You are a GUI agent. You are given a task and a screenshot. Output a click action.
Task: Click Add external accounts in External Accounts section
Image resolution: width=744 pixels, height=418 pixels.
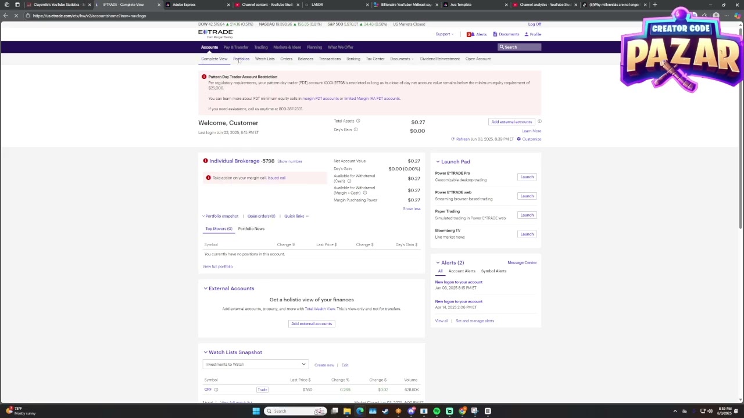tap(312, 324)
